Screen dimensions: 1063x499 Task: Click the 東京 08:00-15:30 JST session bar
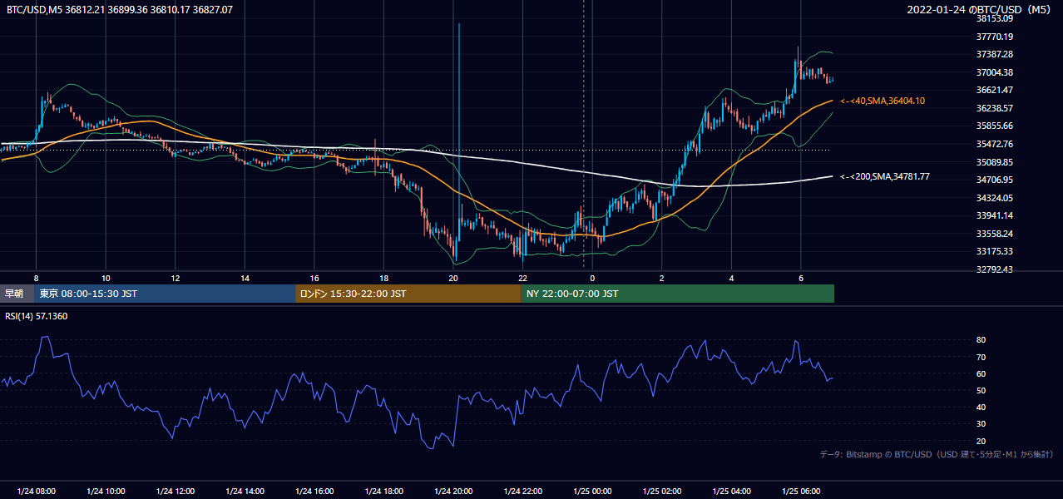(x=166, y=294)
